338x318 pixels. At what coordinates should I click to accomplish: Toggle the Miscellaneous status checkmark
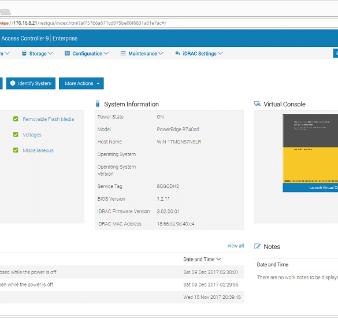[16, 150]
